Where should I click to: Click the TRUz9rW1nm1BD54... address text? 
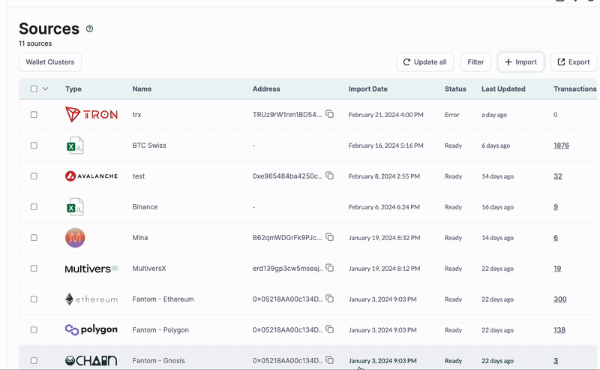click(x=287, y=115)
